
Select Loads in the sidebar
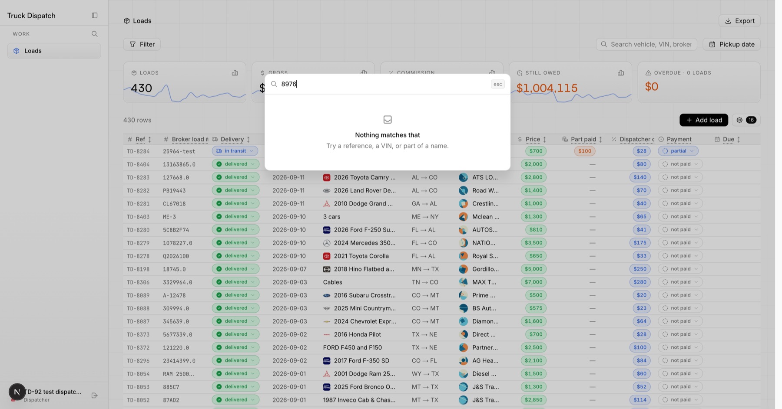click(54, 51)
